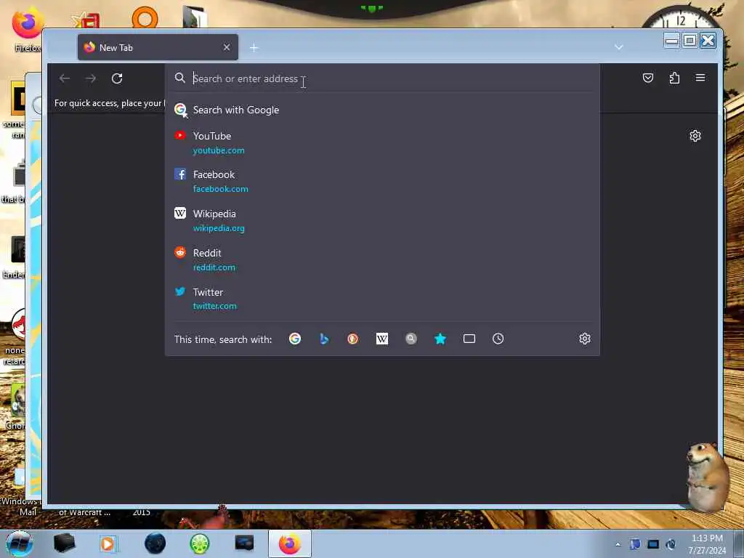Click the magnifier icon in address bar
This screenshot has width=744, height=558.
pos(180,78)
